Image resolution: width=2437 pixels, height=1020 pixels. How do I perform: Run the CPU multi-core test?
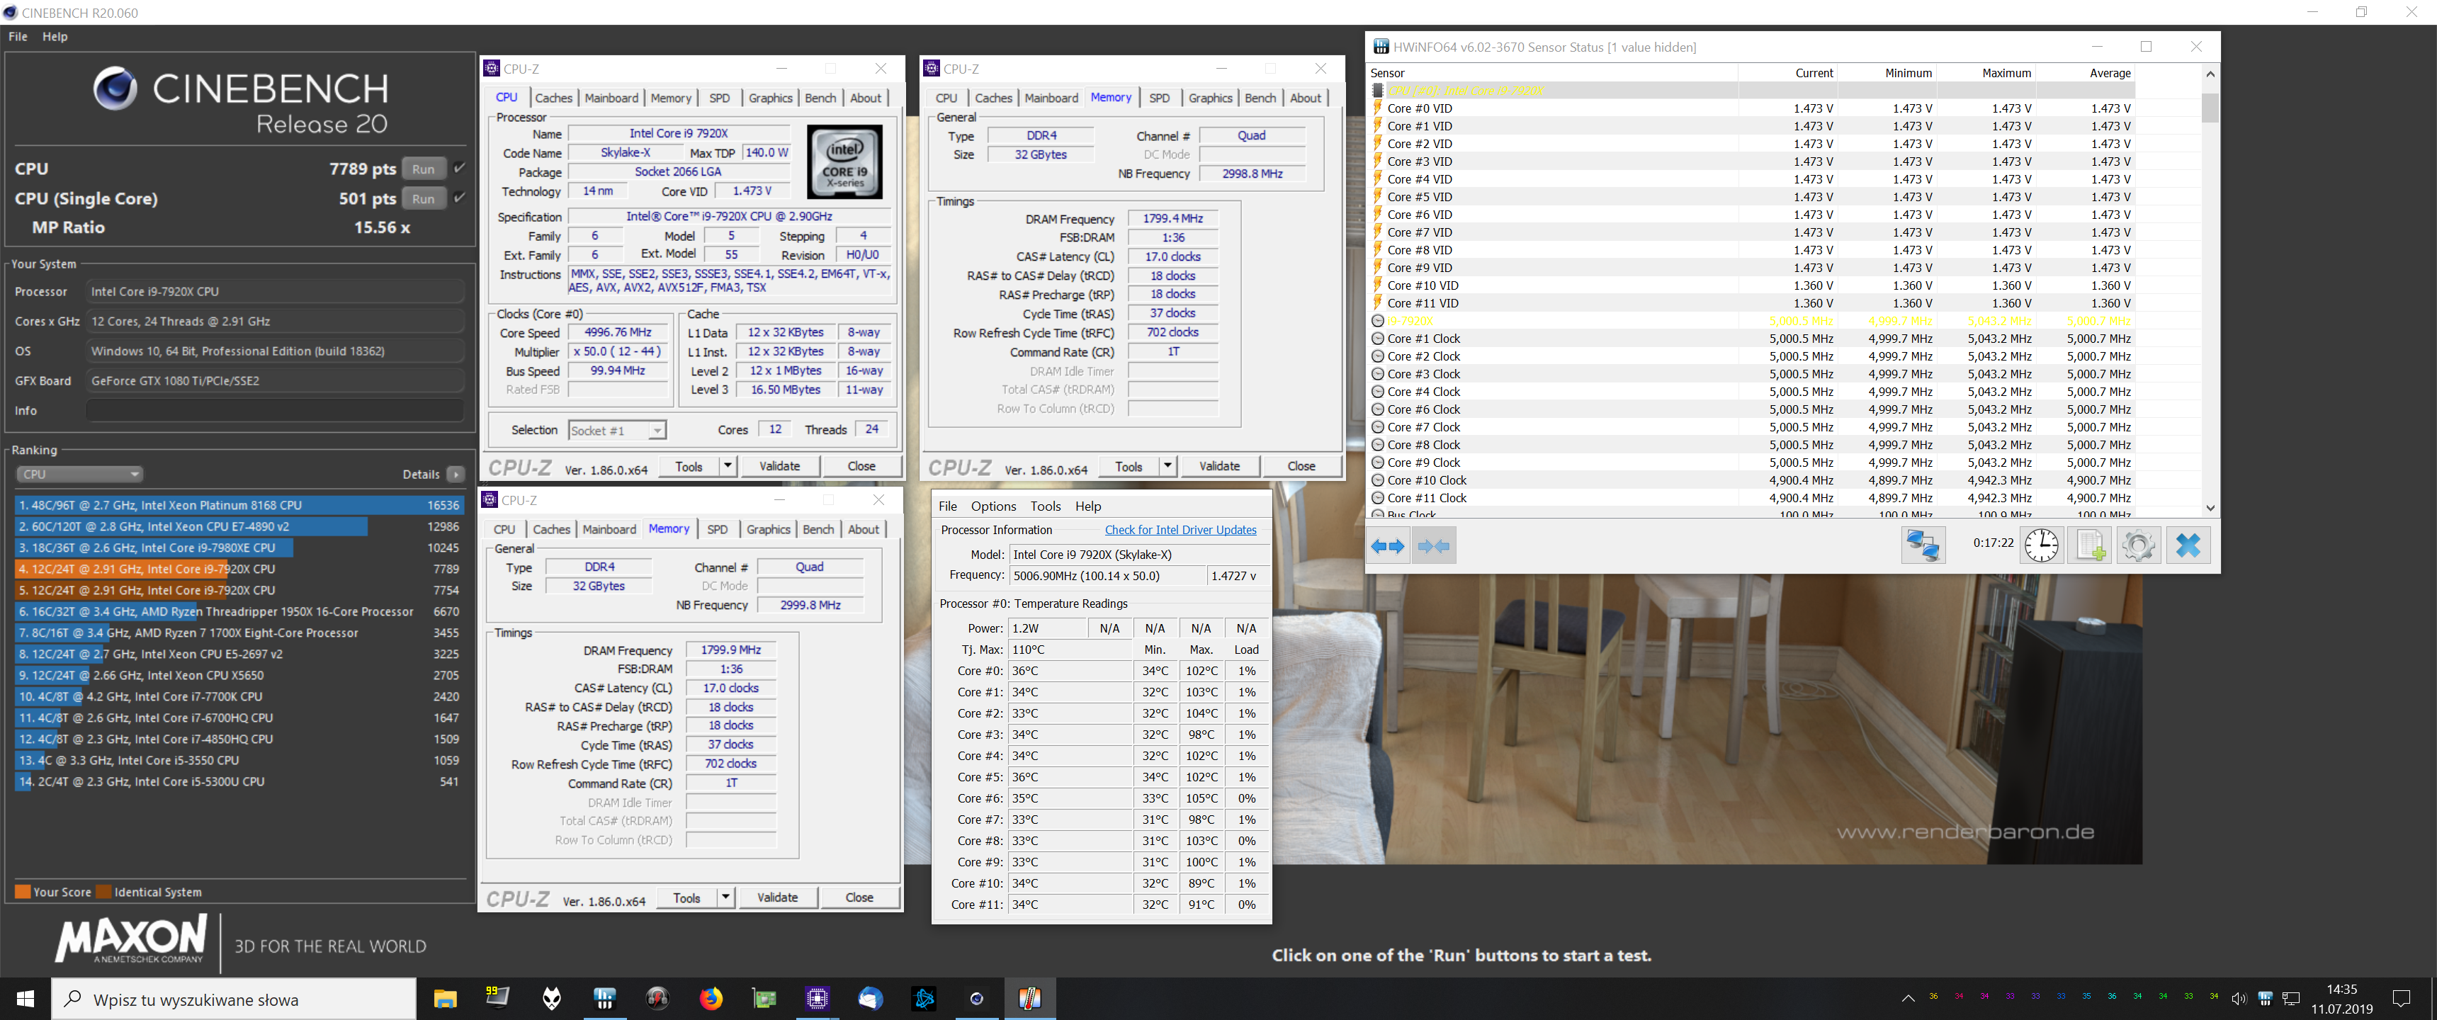coord(424,169)
